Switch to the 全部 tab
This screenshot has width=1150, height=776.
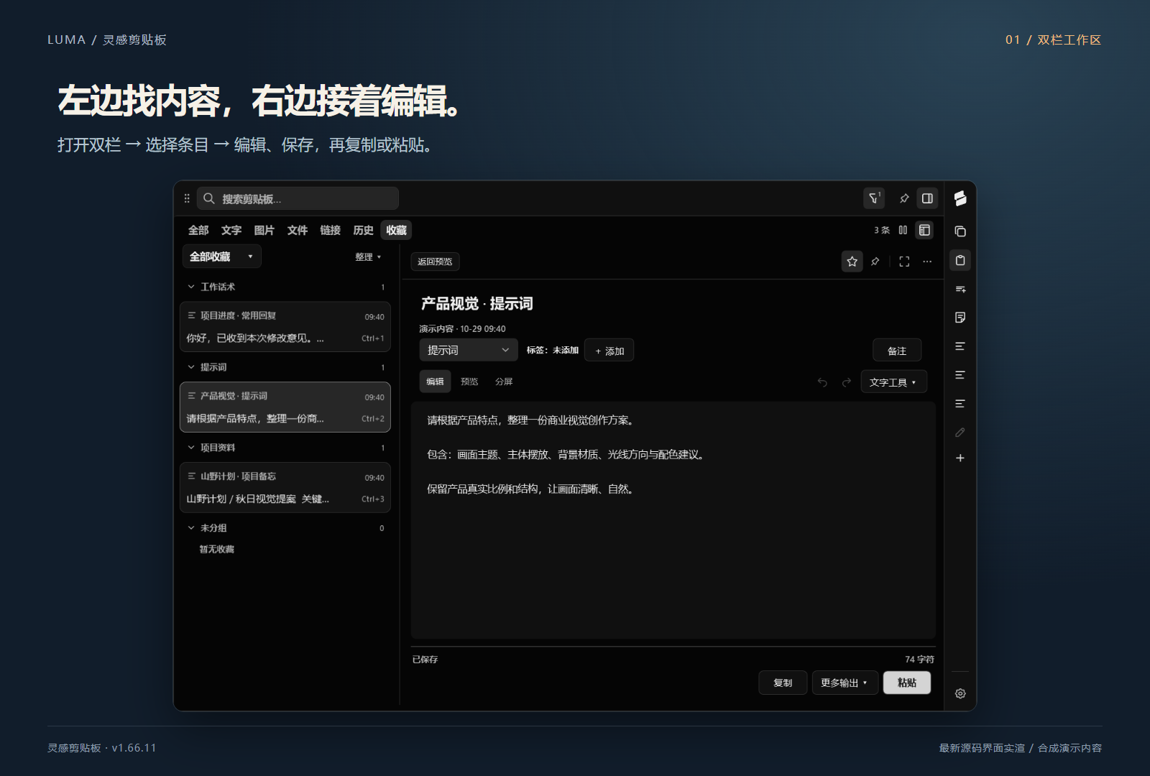198,230
